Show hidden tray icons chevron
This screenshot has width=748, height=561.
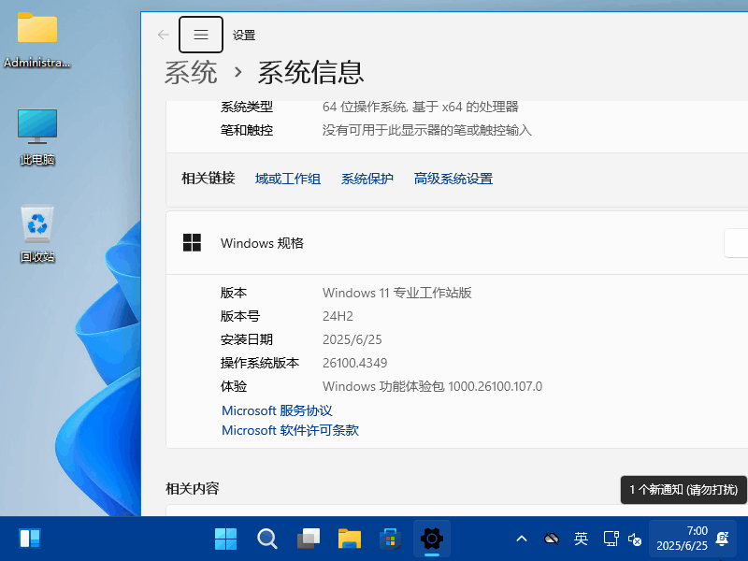coord(522,539)
